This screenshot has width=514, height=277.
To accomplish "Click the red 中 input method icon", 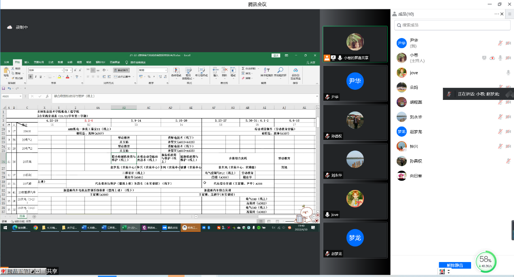I will pyautogui.click(x=3, y=271).
